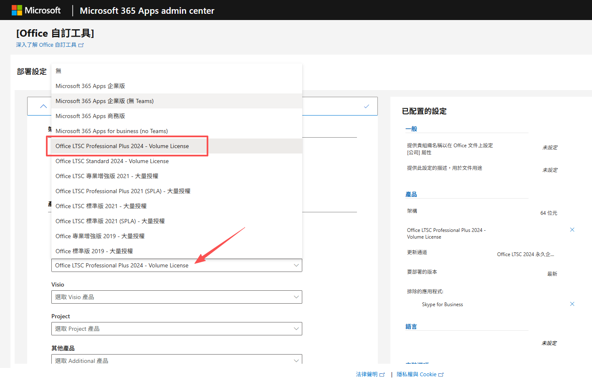Jump to 語言 section in configured settings
Screen dimensions: 592x380
point(411,327)
